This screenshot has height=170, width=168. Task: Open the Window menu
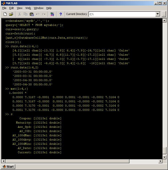(38, 8)
